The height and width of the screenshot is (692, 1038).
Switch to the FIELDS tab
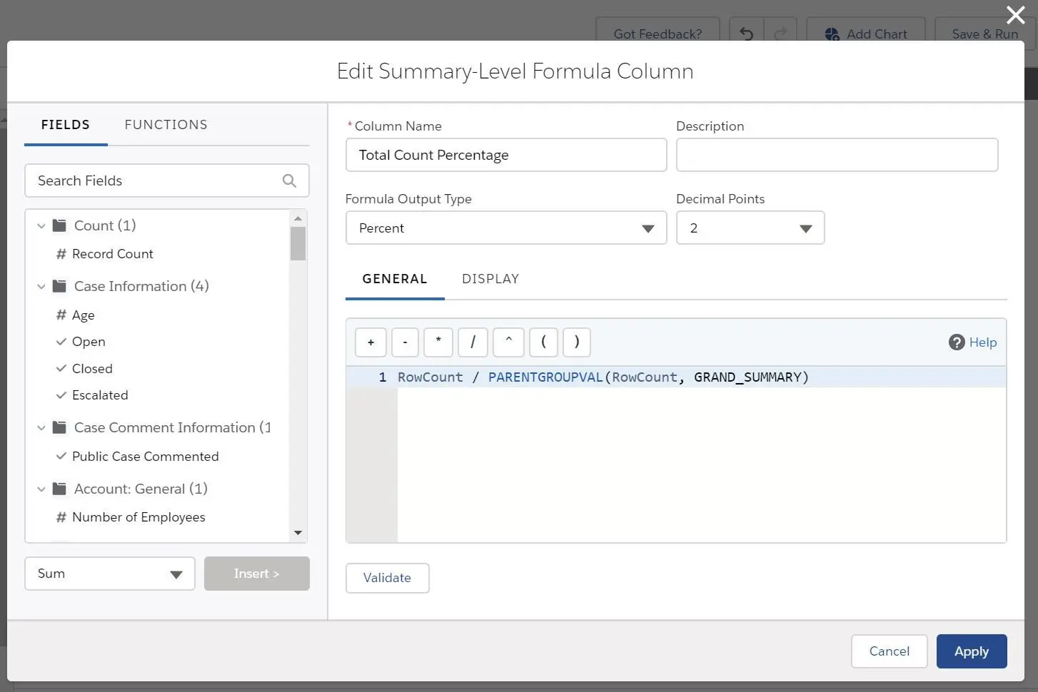pos(66,125)
